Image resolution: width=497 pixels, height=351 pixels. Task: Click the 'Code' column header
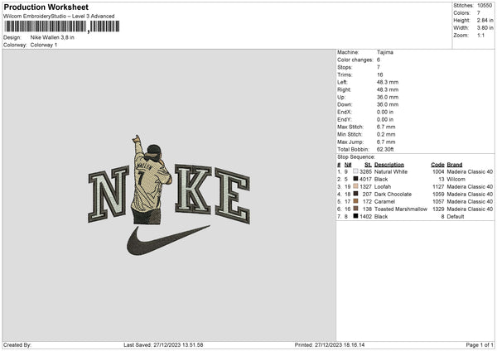coord(437,165)
